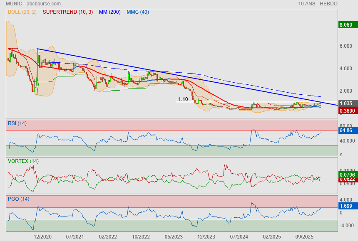358x241 pixels.
Task: Click the MM (200) moving average label
Action: click(x=109, y=12)
